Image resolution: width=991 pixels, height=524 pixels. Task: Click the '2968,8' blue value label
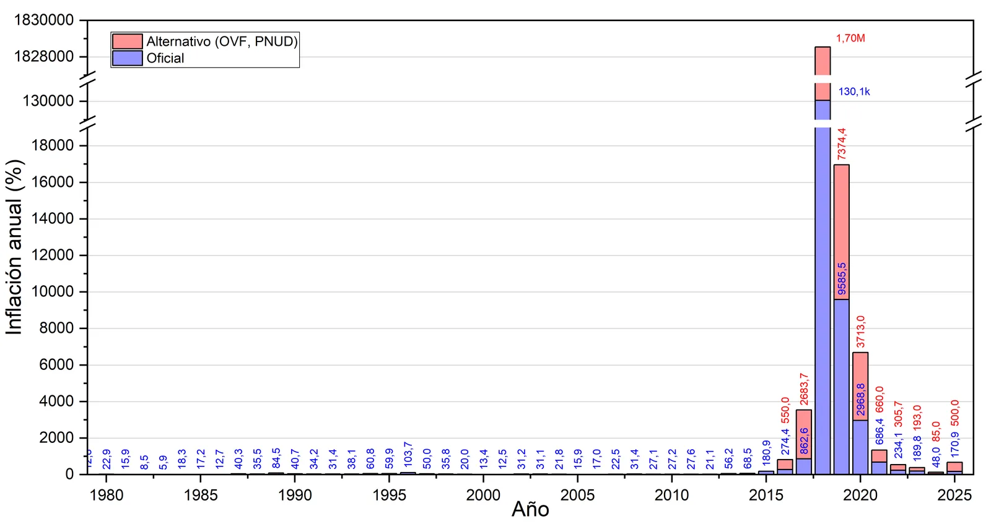[x=861, y=399]
